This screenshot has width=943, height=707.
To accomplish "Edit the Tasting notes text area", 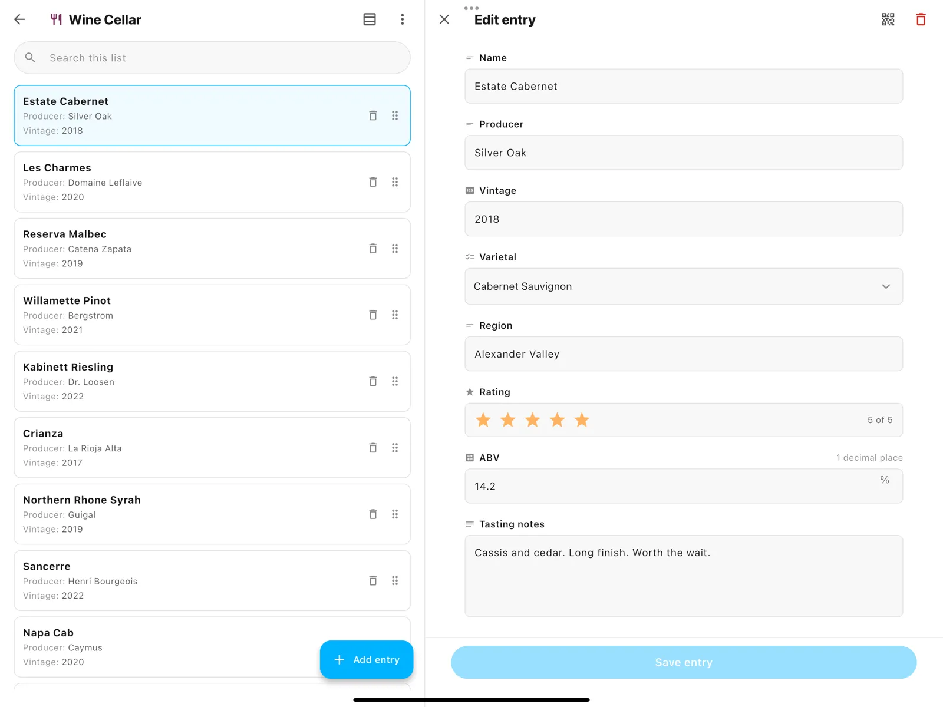I will pyautogui.click(x=684, y=576).
